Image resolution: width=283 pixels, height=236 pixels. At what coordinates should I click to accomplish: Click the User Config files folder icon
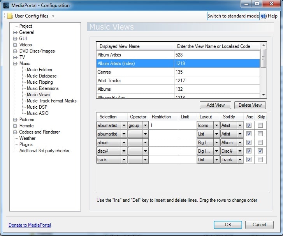tap(10, 16)
